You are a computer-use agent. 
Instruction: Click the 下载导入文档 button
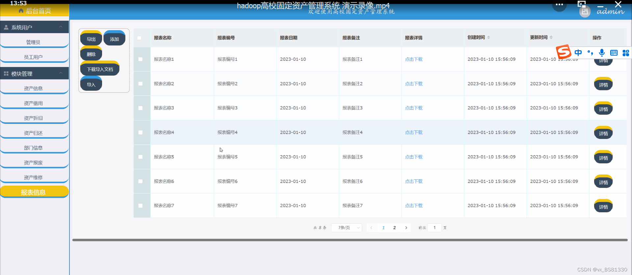point(100,69)
